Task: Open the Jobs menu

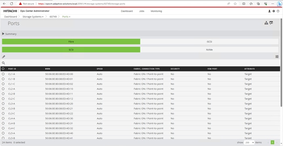Action: point(142,11)
